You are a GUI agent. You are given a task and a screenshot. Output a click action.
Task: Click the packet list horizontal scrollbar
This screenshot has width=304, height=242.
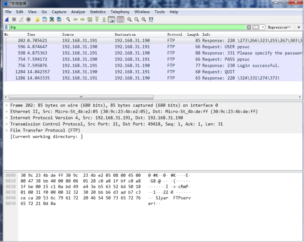pos(81,97)
